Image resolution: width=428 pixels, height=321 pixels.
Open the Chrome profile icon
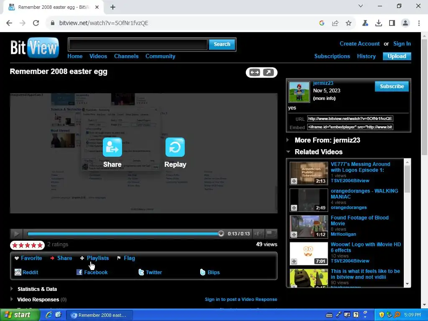(x=405, y=23)
